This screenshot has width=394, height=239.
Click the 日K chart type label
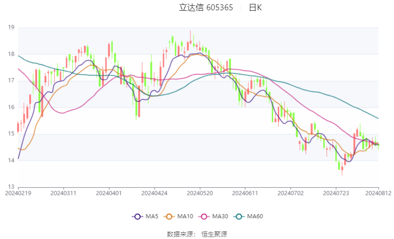255,7
